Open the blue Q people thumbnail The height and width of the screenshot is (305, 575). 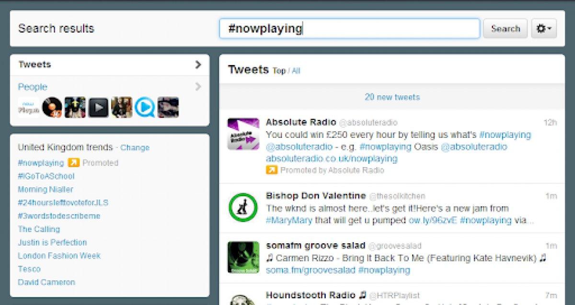pyautogui.click(x=145, y=107)
